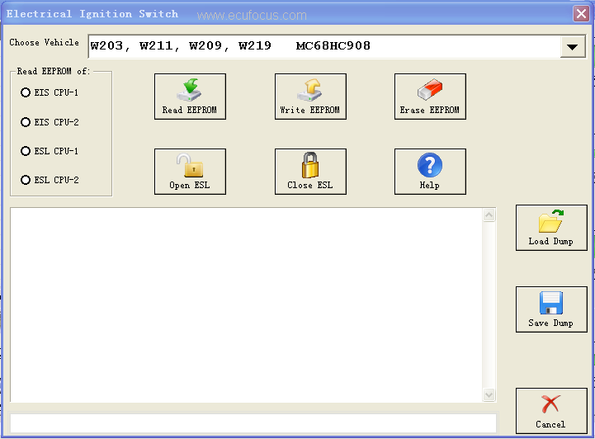595x439 pixels.
Task: Click the Read EEPROM button
Action: 190,97
